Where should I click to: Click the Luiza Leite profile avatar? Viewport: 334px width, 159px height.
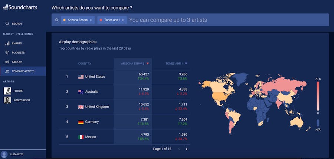pyautogui.click(x=4, y=154)
